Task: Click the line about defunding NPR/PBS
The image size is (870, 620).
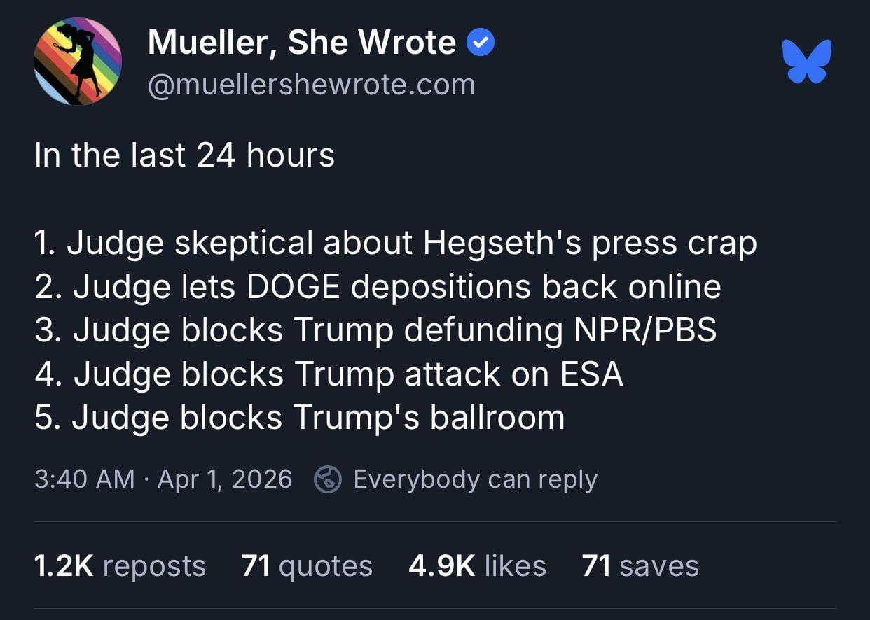Action: coord(375,330)
